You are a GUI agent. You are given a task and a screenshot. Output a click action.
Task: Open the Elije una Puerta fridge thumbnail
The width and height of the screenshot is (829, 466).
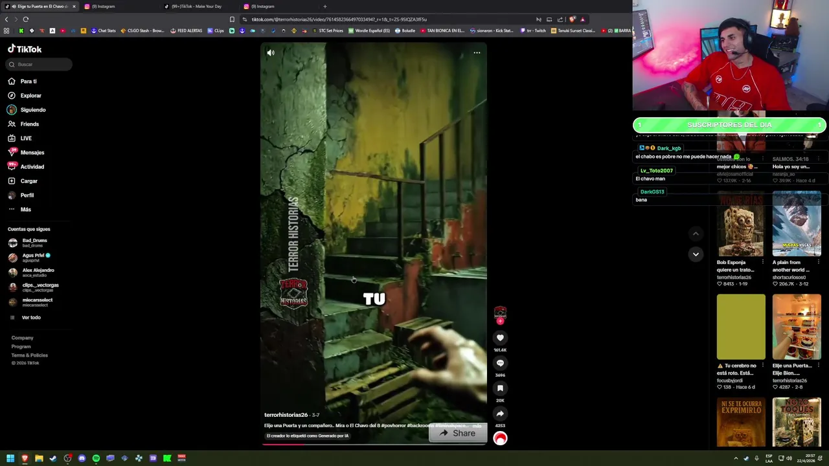797,327
